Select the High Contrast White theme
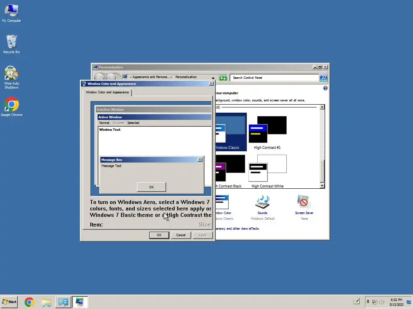Screen dimensions: 413x309 (267, 171)
